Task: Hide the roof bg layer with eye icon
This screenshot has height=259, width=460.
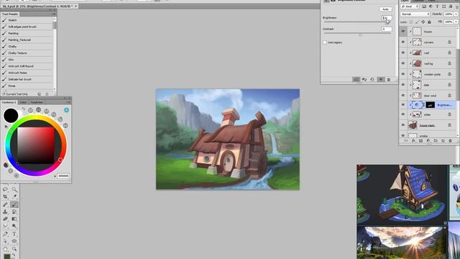Action: click(403, 63)
